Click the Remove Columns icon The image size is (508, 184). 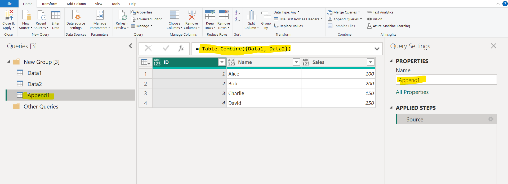[x=191, y=15]
